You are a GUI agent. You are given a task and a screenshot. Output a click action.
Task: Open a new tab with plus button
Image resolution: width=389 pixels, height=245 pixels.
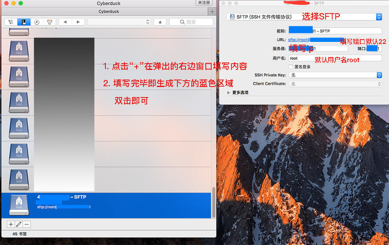tap(212, 12)
